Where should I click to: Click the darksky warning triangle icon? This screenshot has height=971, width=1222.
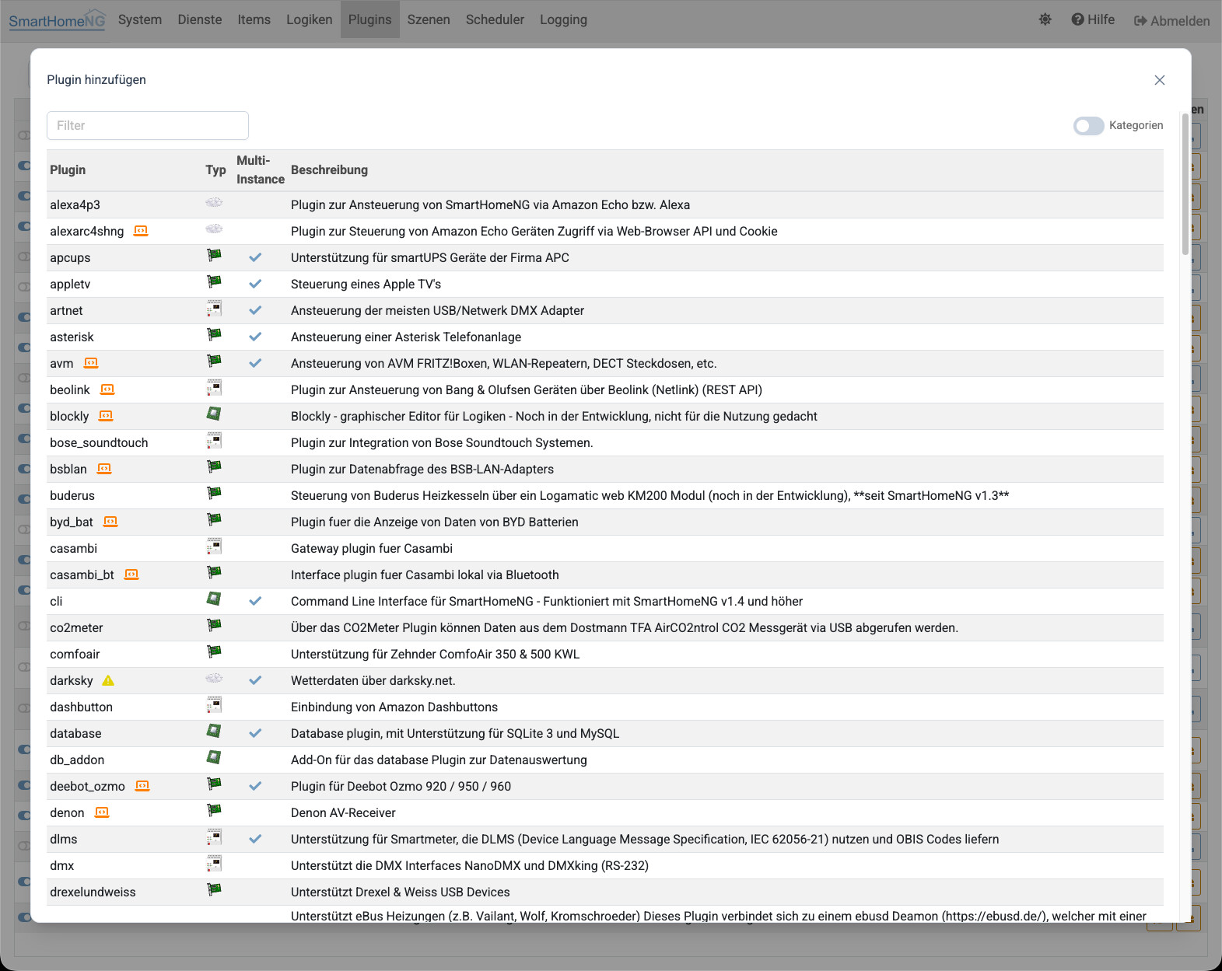coord(108,680)
